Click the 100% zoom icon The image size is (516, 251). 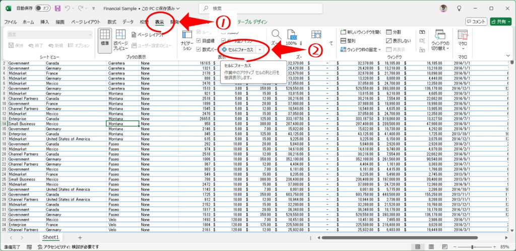click(291, 37)
